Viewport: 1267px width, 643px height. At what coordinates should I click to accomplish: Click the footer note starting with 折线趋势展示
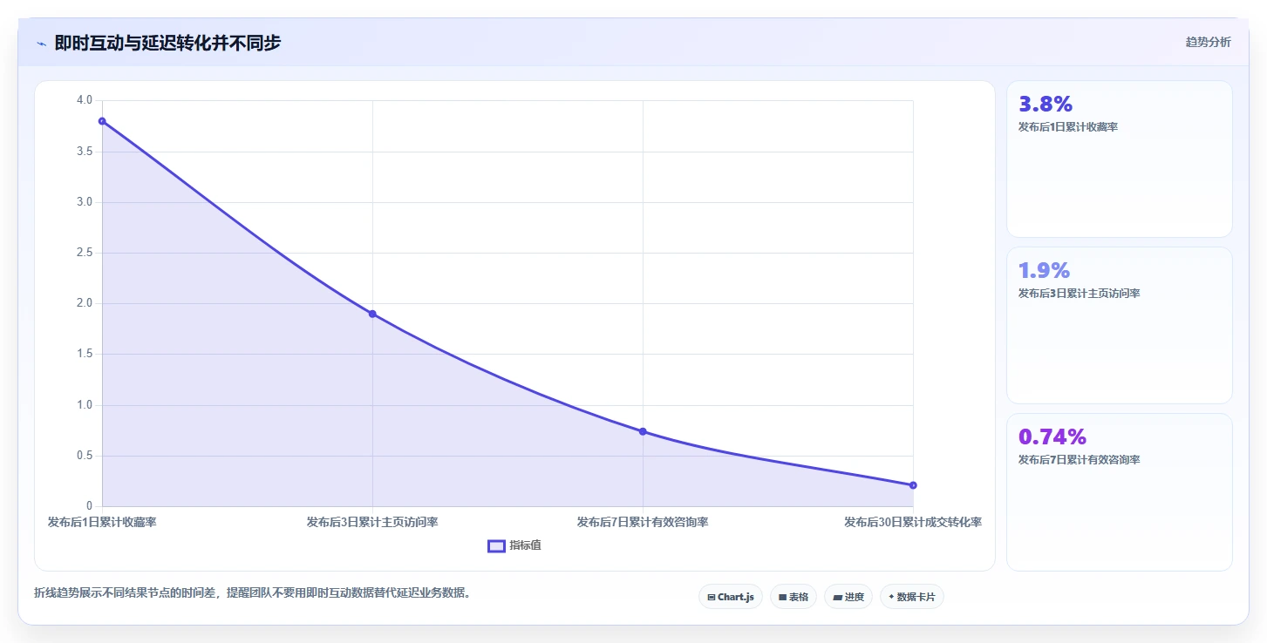255,593
